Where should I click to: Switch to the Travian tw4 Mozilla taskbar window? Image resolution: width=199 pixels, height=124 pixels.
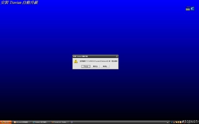60,122
